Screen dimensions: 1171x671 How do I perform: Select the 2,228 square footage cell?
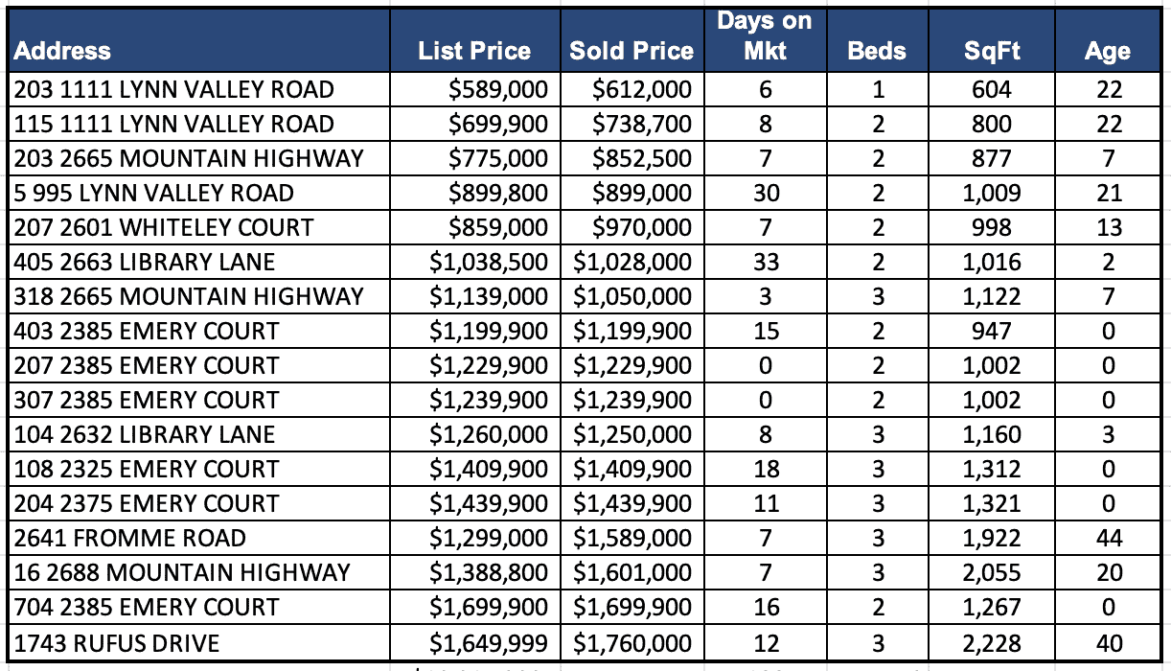click(x=991, y=642)
